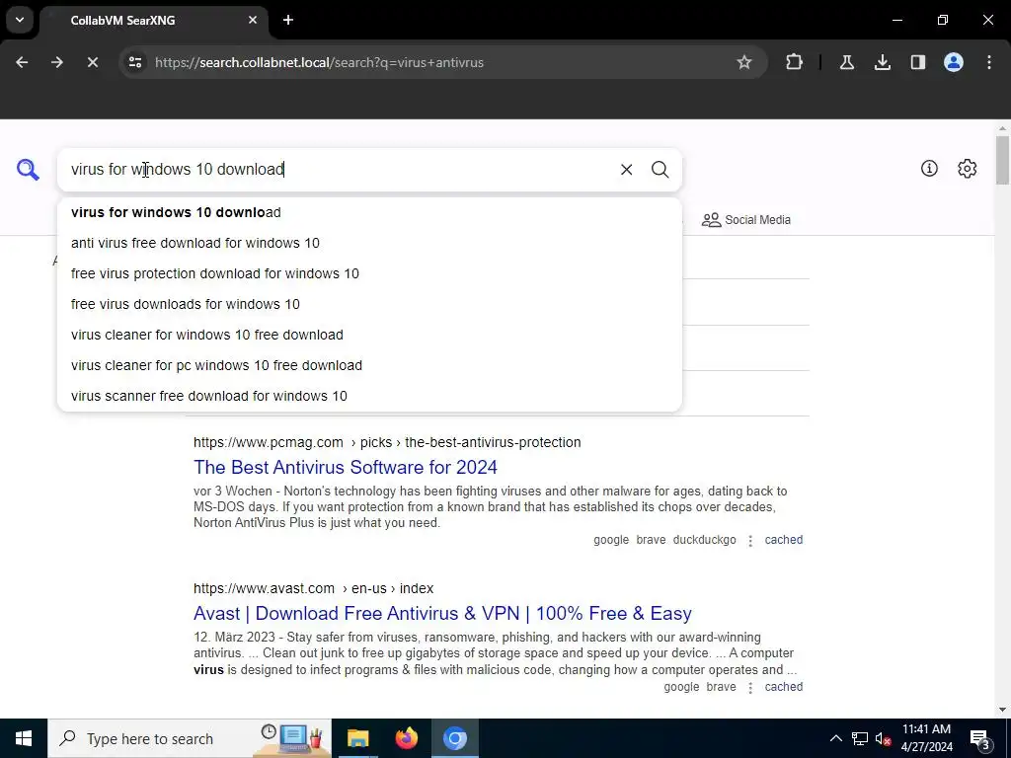The width and height of the screenshot is (1011, 758).
Task: Expand more options on Avast result
Action: [750, 688]
